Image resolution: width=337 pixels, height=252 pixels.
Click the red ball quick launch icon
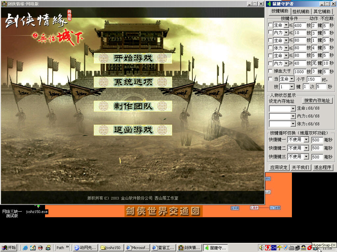point(40,248)
